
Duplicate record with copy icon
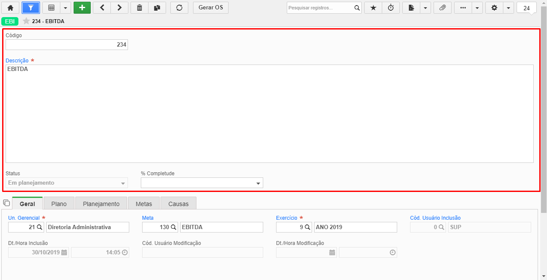157,8
